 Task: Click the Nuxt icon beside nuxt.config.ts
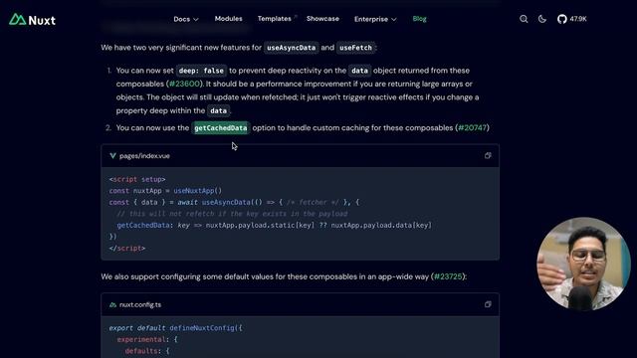(112, 305)
